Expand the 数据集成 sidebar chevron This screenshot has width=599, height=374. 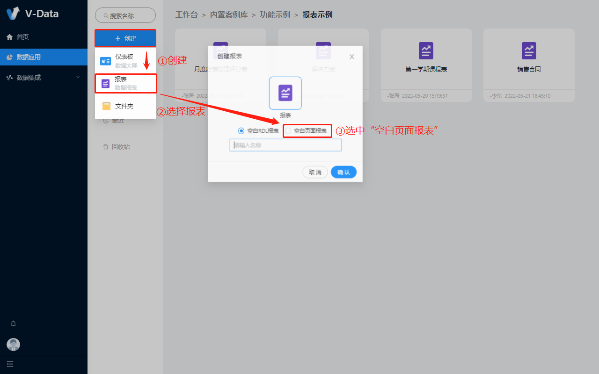[78, 78]
